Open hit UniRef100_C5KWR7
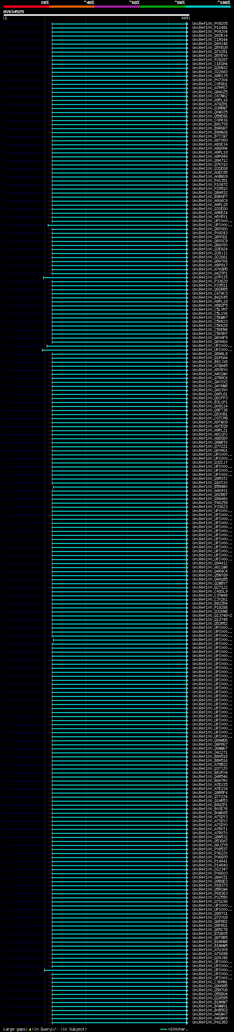Image resolution: width=234 pixels, height=1032 pixels. pos(210,317)
